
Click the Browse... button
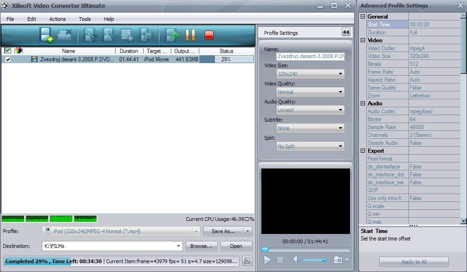coord(201,246)
